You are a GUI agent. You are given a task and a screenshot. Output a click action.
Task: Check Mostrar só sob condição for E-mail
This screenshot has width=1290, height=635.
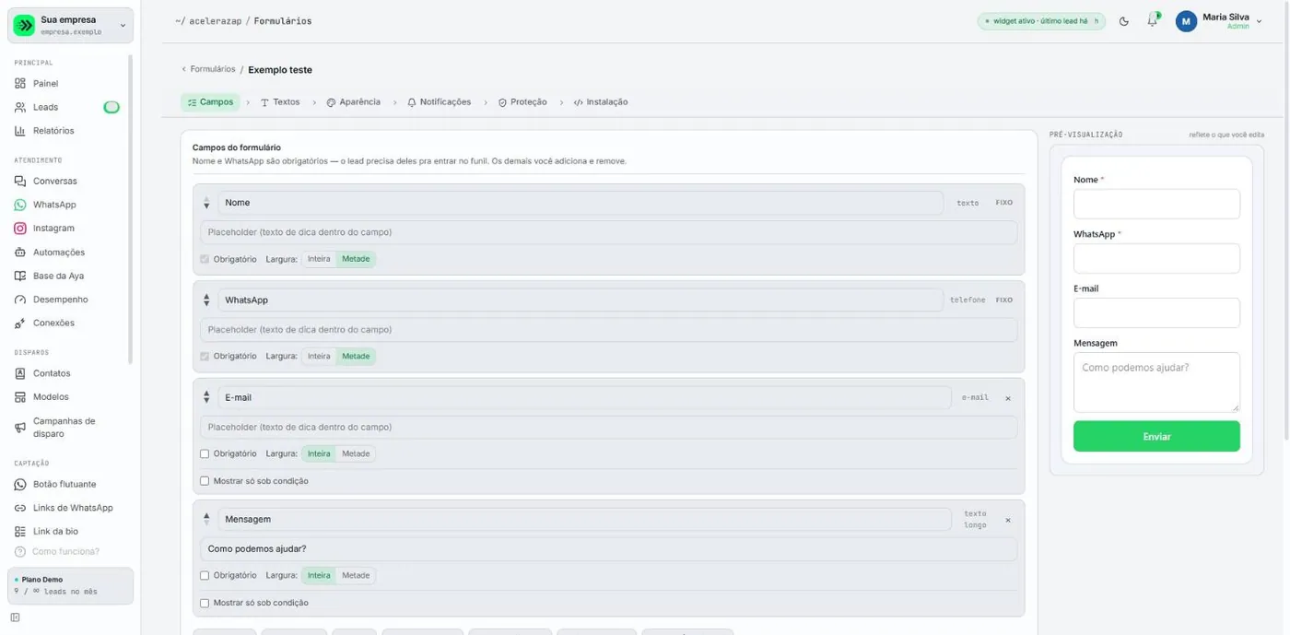coord(205,481)
